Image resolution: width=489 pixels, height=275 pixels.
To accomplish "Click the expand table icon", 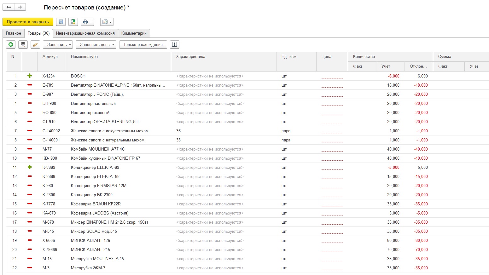I will (x=175, y=44).
